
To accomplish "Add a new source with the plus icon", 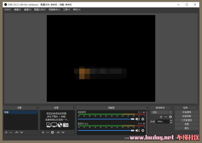I will 43,132.
